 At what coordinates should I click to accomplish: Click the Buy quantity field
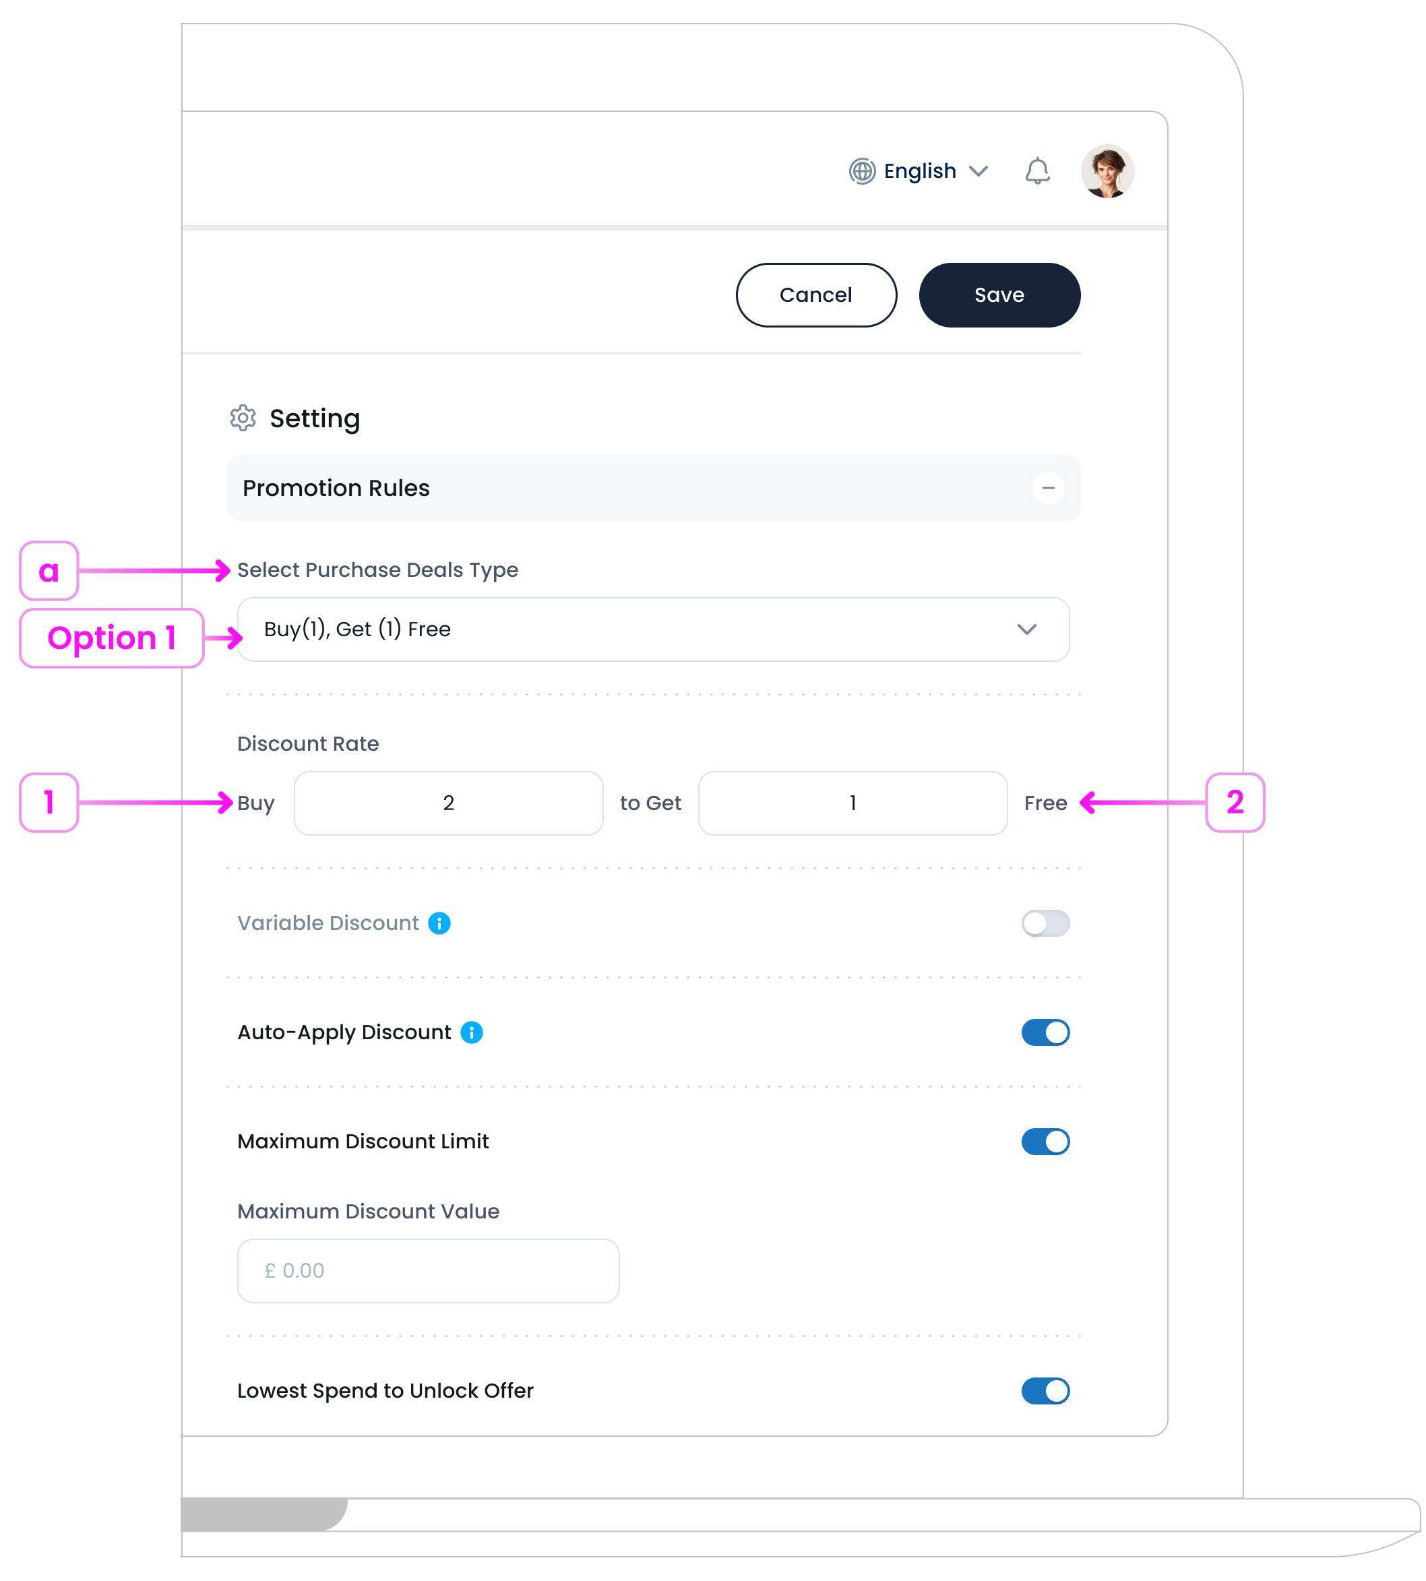click(x=448, y=803)
